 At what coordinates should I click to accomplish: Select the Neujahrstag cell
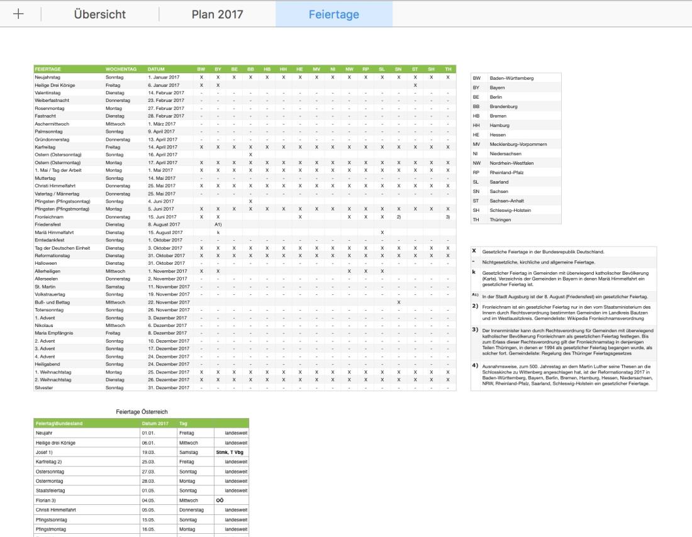point(48,77)
